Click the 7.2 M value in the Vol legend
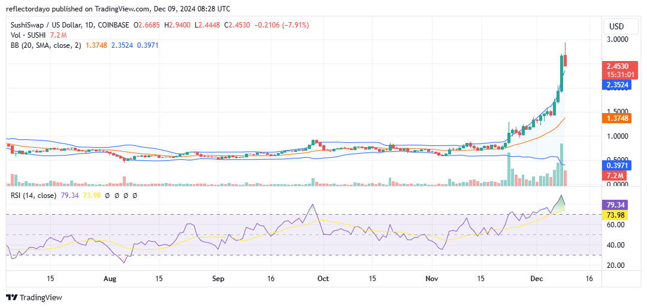Viewport: 647px width, 308px height. (x=59, y=35)
